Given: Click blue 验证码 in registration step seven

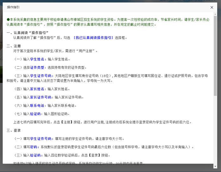Looking at the screenshot, I should [35, 114].
